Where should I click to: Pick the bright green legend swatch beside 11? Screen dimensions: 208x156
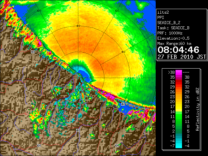tap(179, 116)
